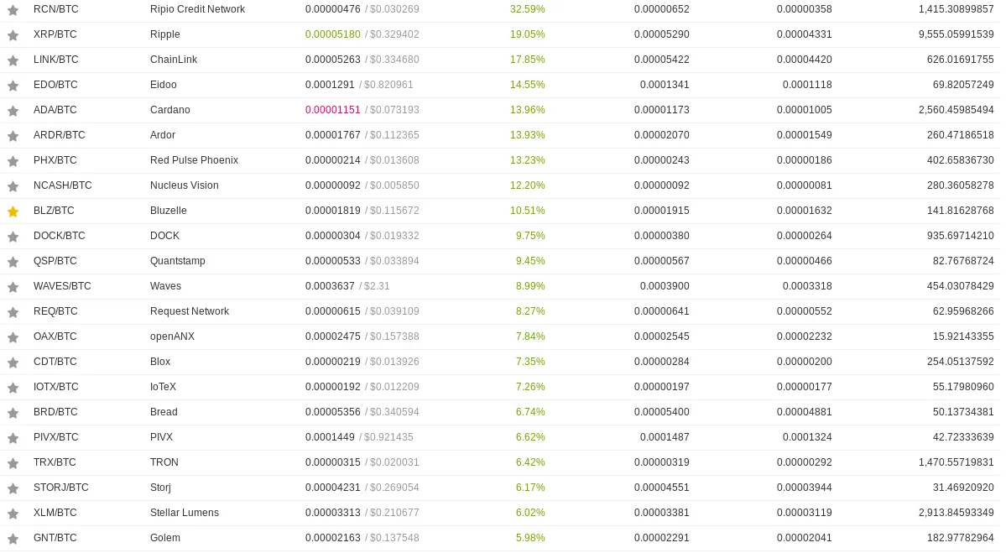Viewport: 1006px width, 553px height.
Task: Click IoTeX coin name
Action: [163, 387]
